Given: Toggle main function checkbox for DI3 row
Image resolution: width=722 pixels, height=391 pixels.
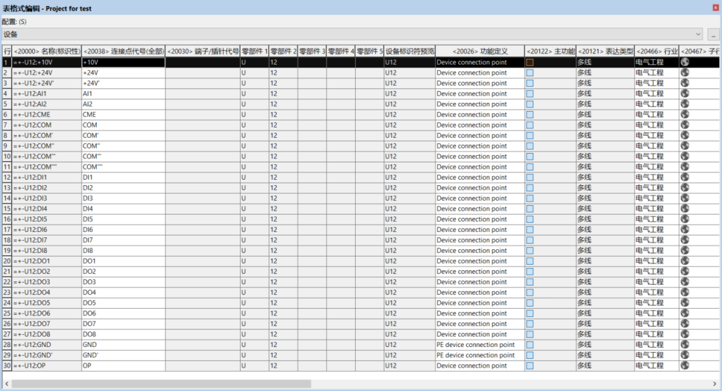Looking at the screenshot, I should [530, 198].
